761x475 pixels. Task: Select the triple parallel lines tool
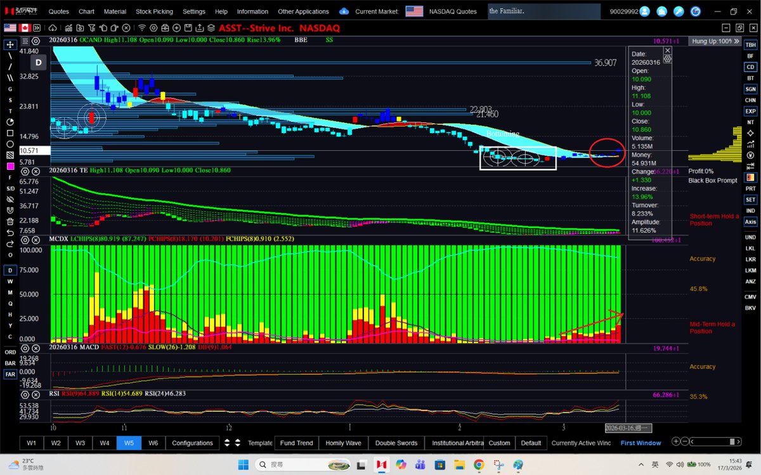[x=10, y=77]
